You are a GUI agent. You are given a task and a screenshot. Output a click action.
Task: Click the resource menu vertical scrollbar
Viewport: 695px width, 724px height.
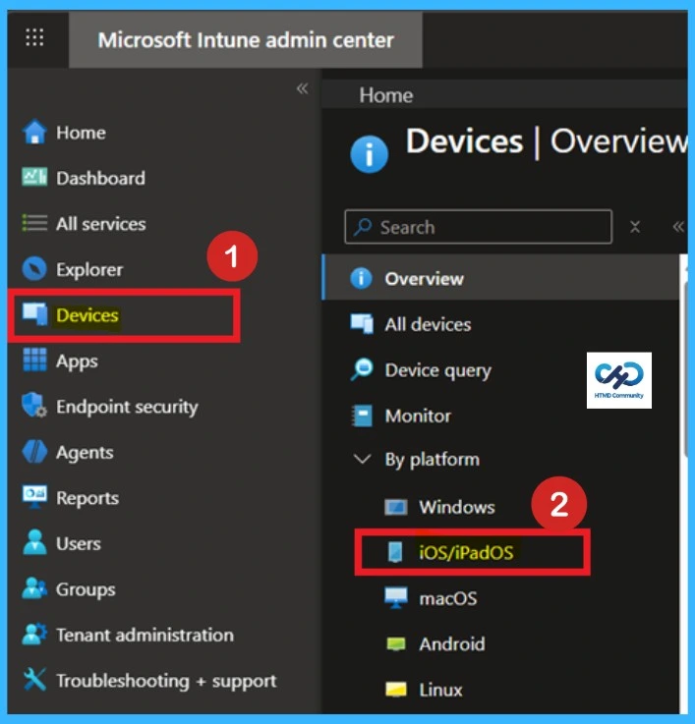pyautogui.click(x=684, y=369)
